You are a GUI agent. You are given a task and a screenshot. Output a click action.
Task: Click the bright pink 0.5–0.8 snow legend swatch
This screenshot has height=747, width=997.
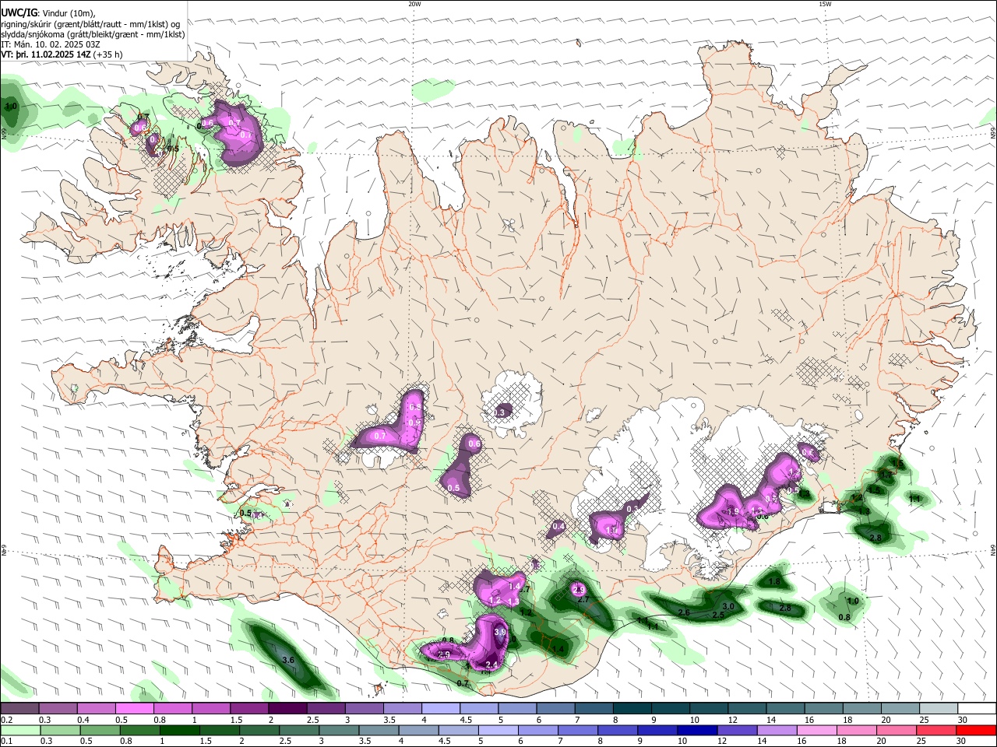pos(134,709)
